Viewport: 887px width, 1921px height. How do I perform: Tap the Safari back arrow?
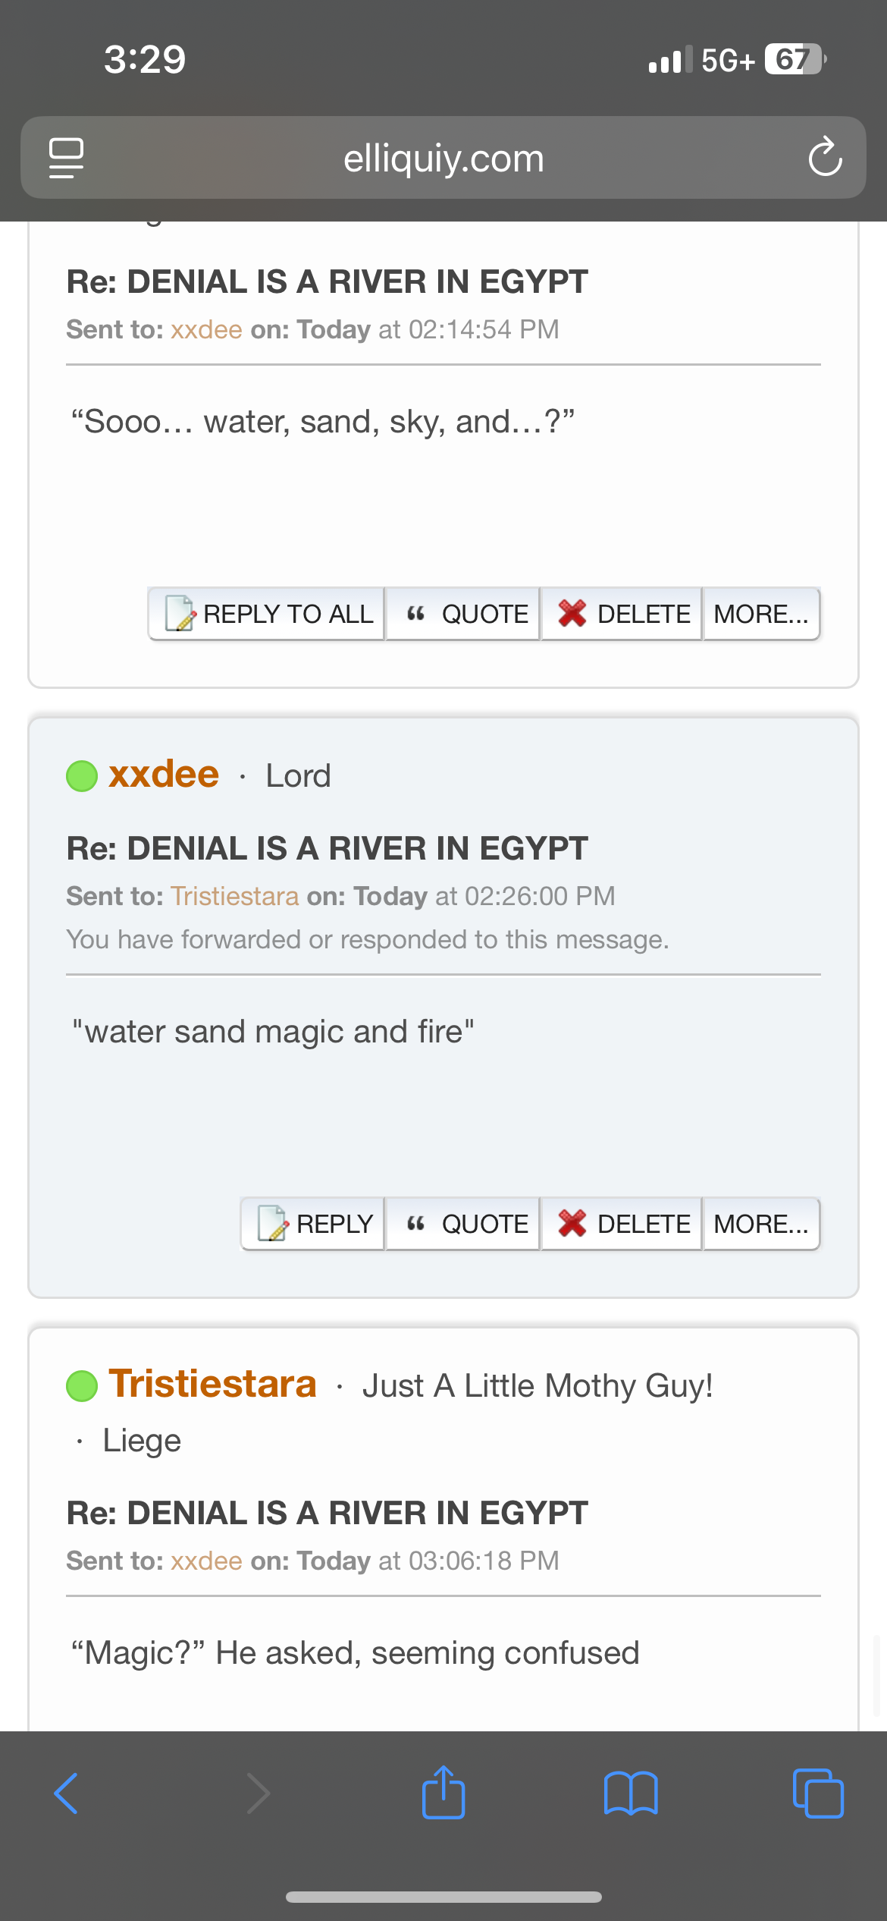point(66,1794)
